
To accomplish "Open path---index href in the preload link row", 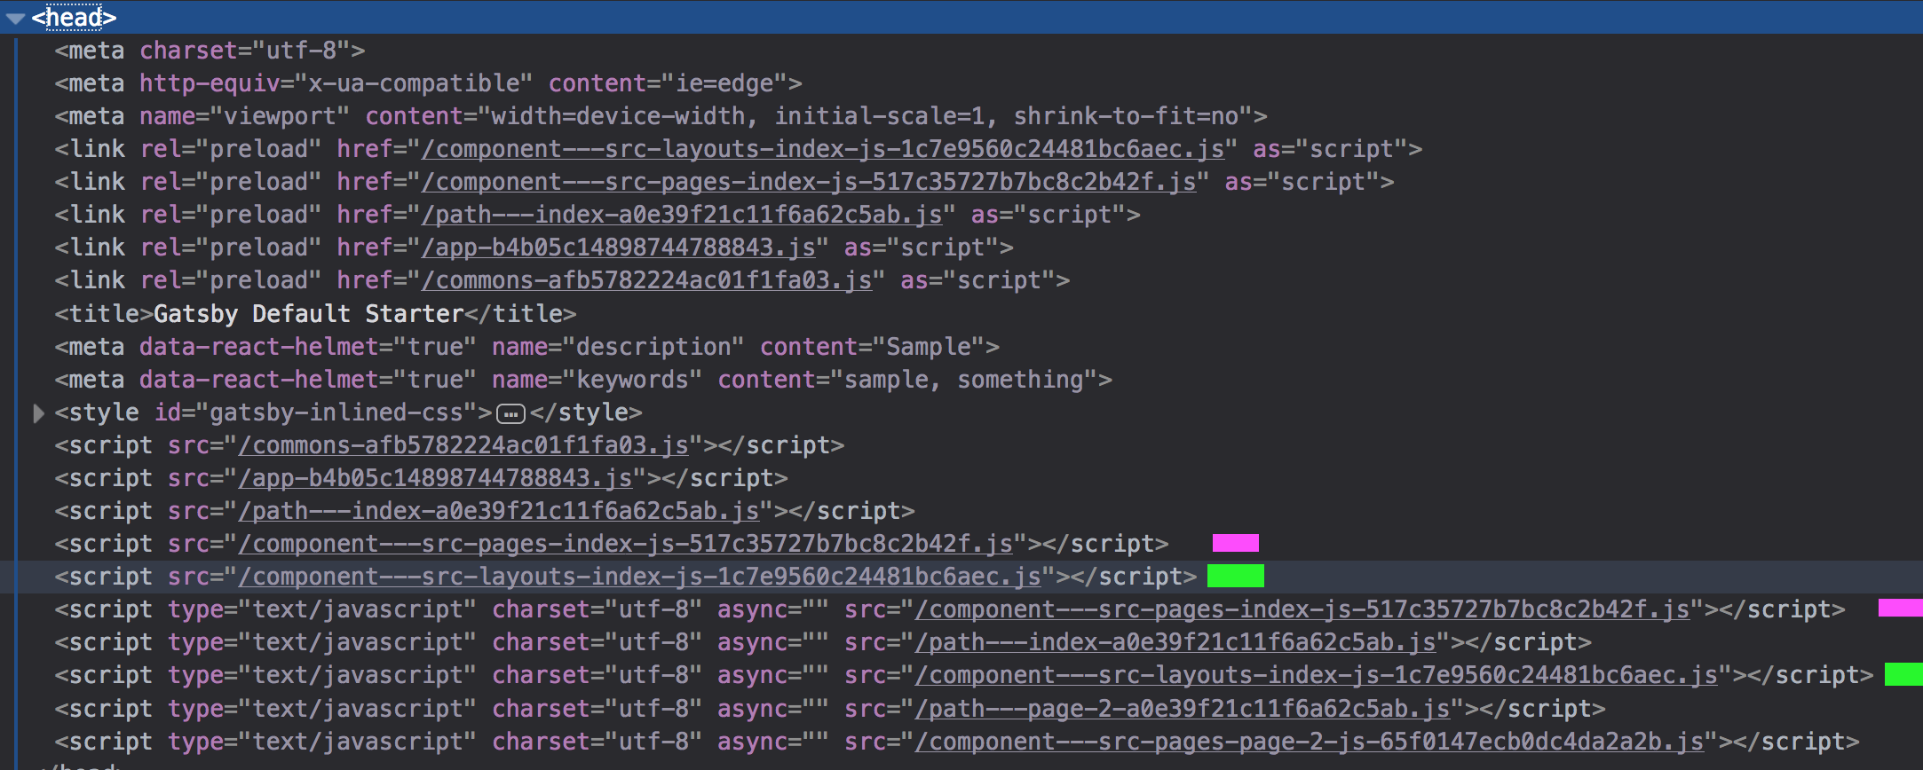I will [x=682, y=215].
